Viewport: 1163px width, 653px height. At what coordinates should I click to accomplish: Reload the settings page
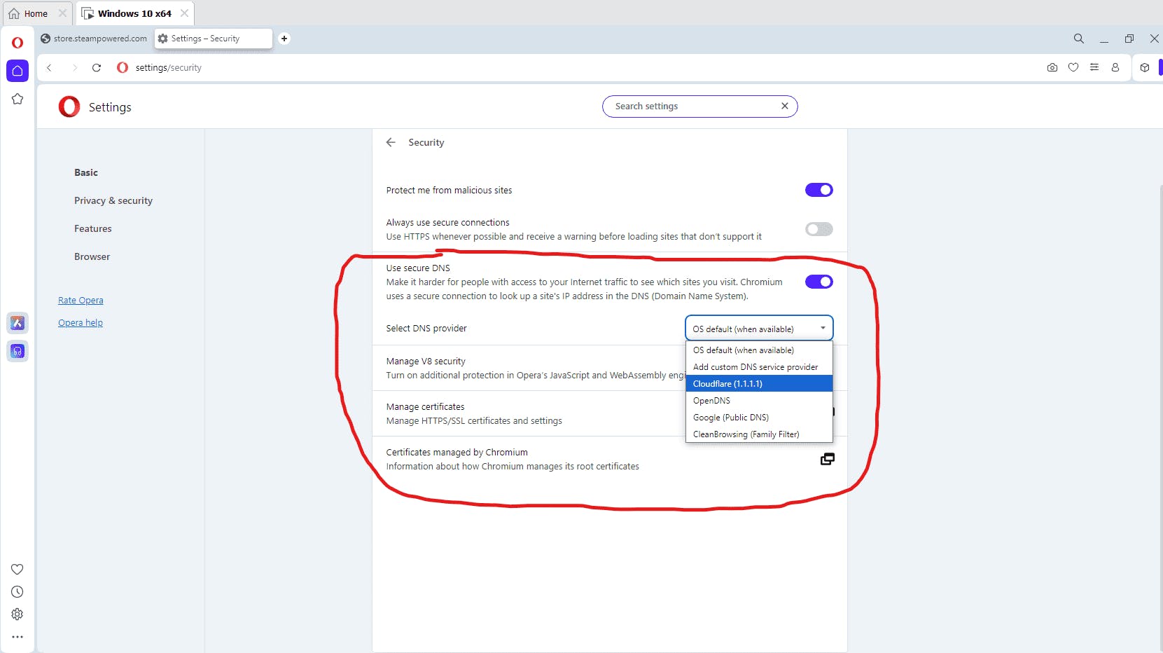tap(97, 68)
